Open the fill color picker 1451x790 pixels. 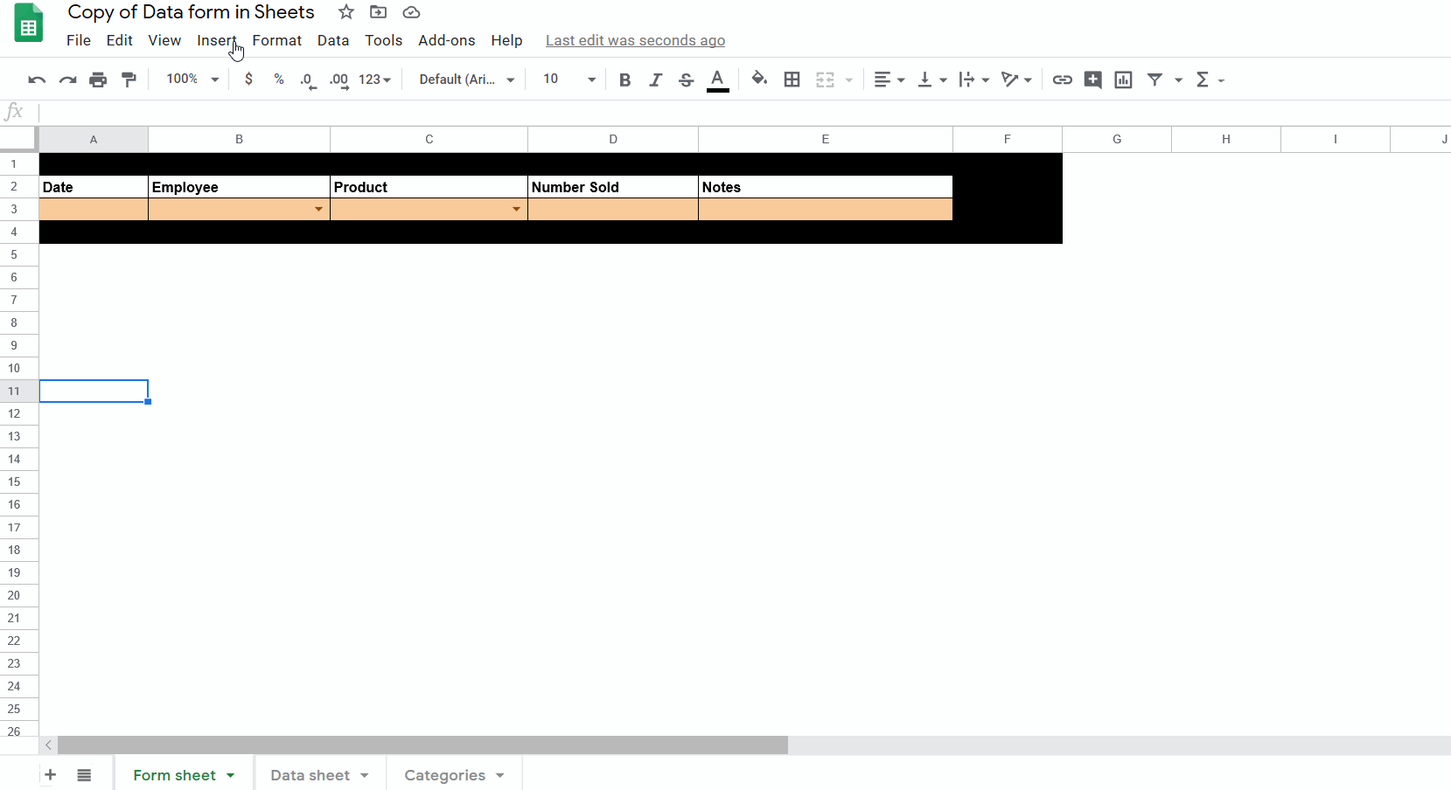(x=759, y=80)
